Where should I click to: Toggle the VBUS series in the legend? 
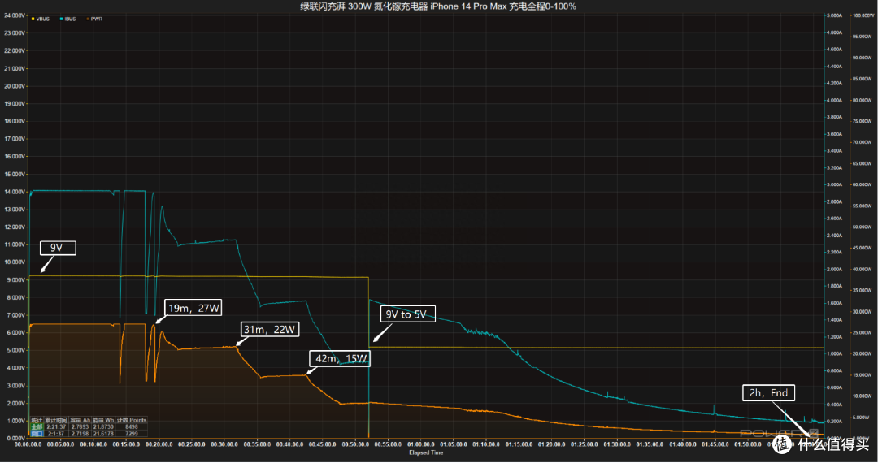pos(41,19)
